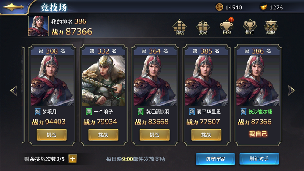Open the 战报 battle report icon
The width and height of the screenshot is (304, 171).
pyautogui.click(x=271, y=27)
